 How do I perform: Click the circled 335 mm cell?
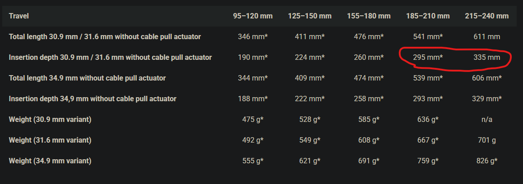(x=486, y=57)
